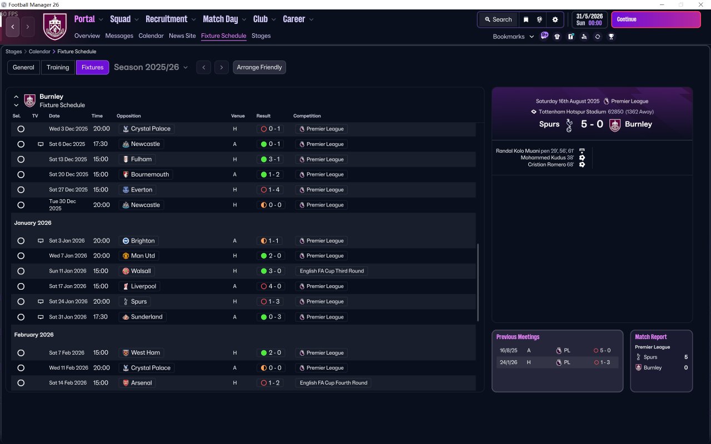Click the up chevron beside Burnley heading
This screenshot has width=711, height=444.
(16, 97)
